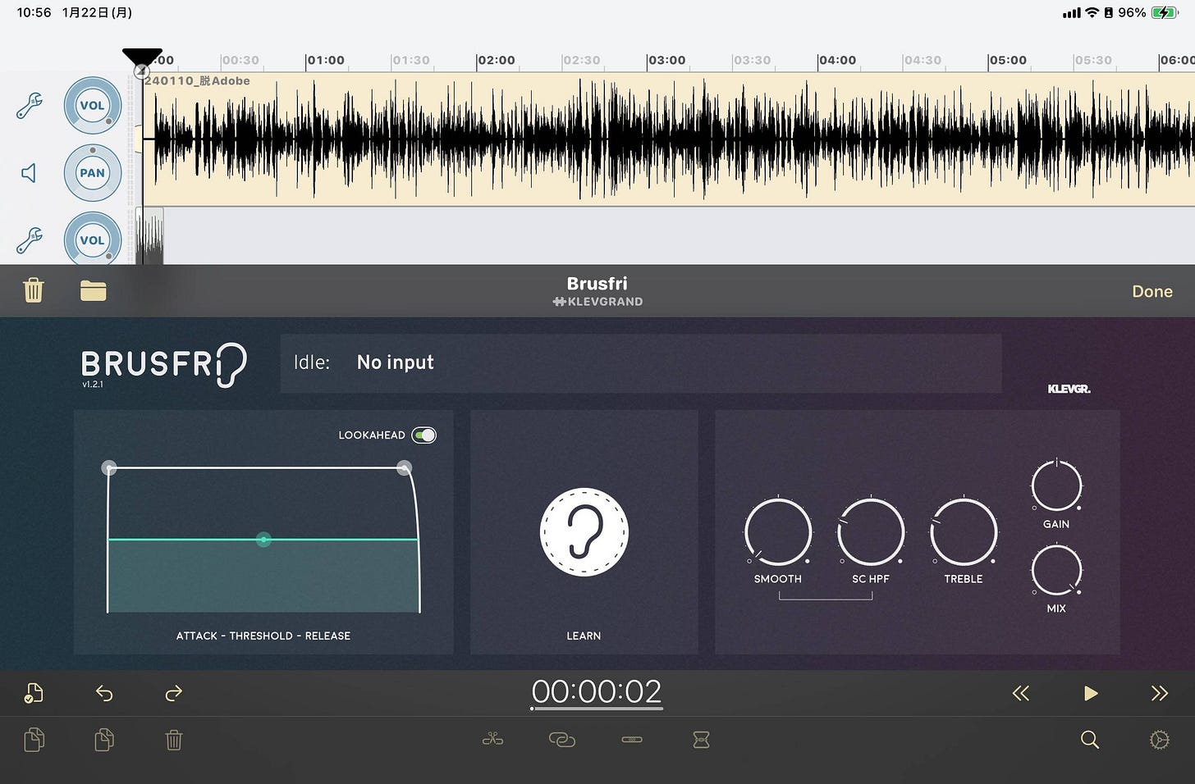
Task: Click the Brusfri logo
Action: [164, 365]
